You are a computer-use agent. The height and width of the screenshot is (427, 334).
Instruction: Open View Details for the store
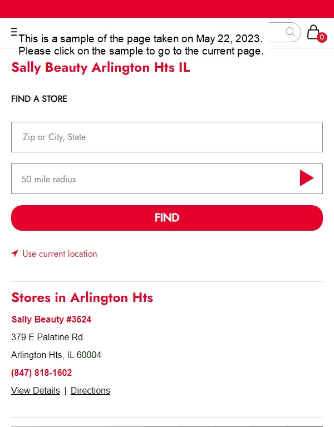click(36, 390)
